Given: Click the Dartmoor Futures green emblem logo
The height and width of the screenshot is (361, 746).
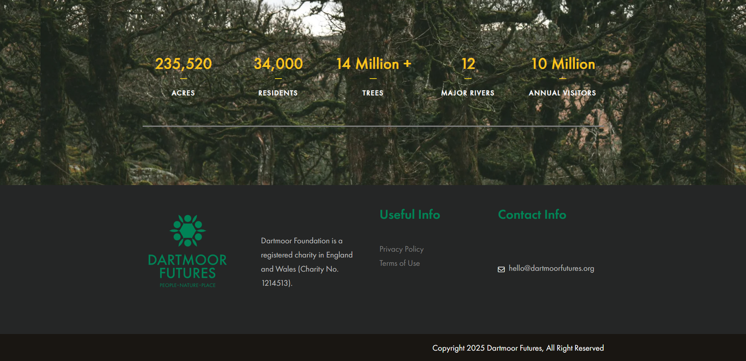Looking at the screenshot, I should (x=187, y=230).
